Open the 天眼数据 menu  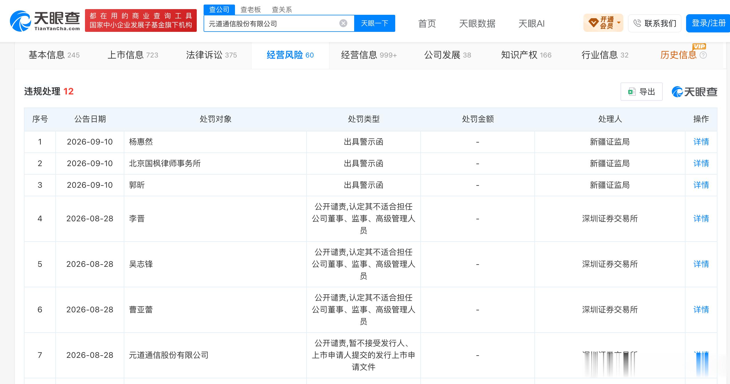pyautogui.click(x=477, y=23)
